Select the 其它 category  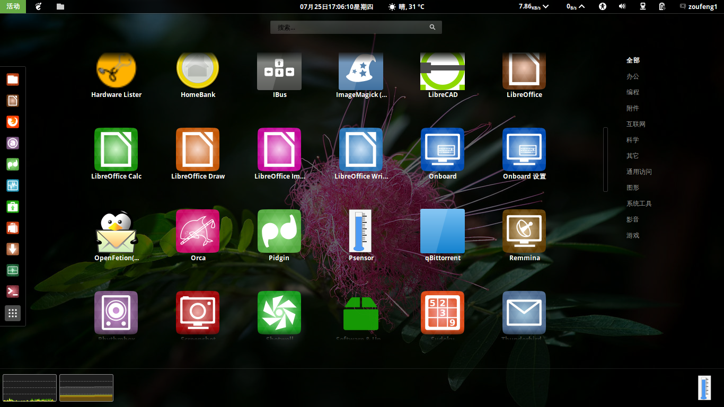point(633,156)
